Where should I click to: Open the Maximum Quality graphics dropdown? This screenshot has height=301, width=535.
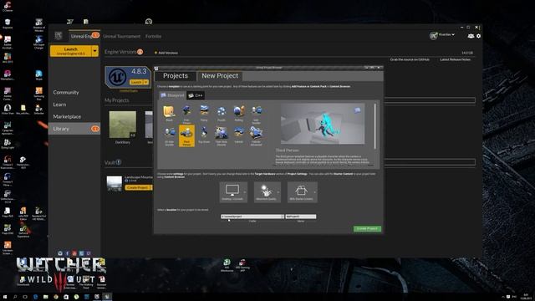pyautogui.click(x=267, y=192)
